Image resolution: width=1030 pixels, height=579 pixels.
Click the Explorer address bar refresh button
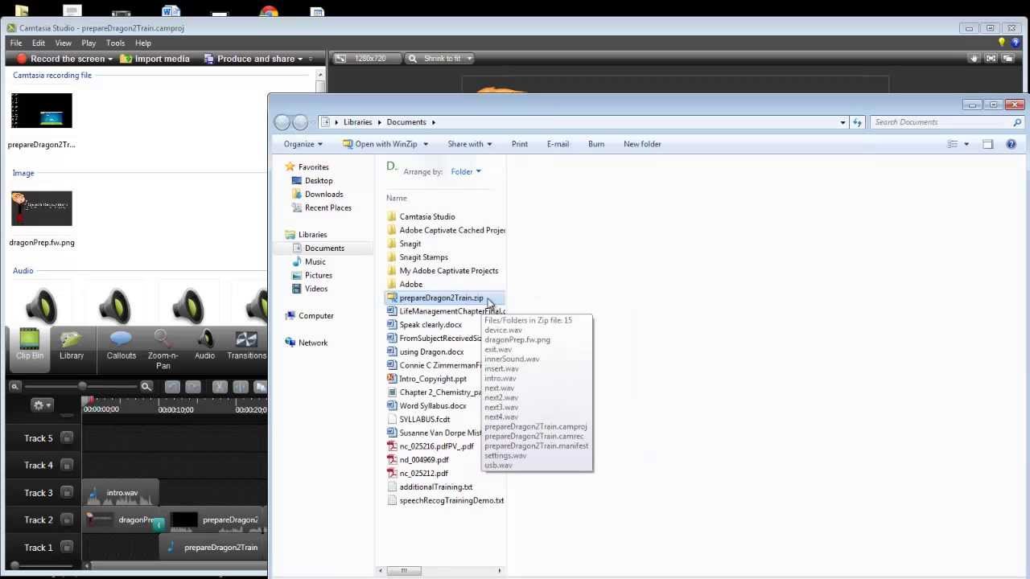857,122
